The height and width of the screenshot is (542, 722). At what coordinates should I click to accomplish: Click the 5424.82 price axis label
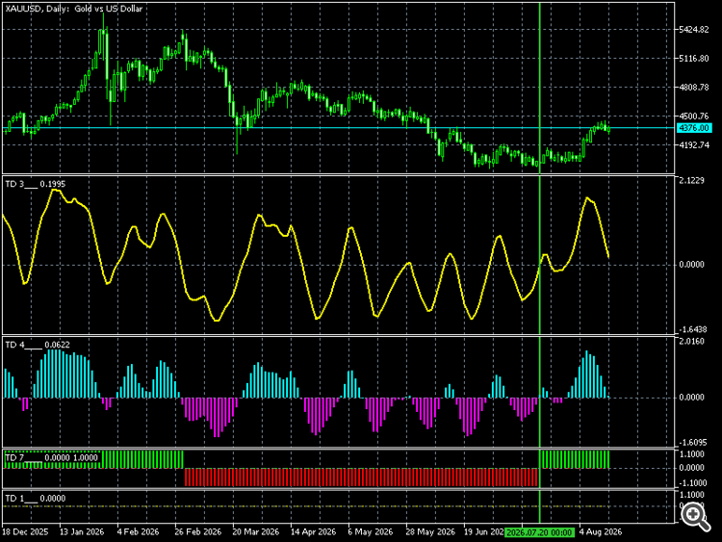tap(694, 30)
